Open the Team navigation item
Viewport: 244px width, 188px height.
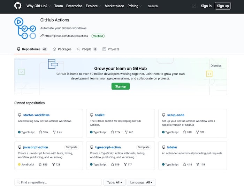[59, 6]
